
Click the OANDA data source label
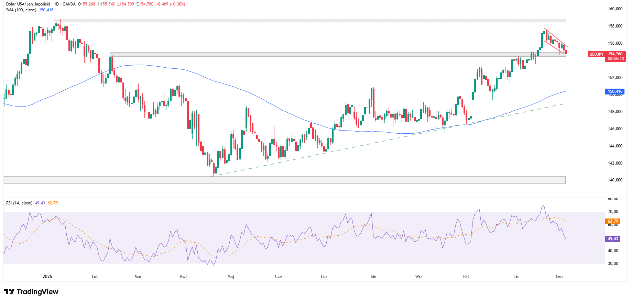point(69,4)
